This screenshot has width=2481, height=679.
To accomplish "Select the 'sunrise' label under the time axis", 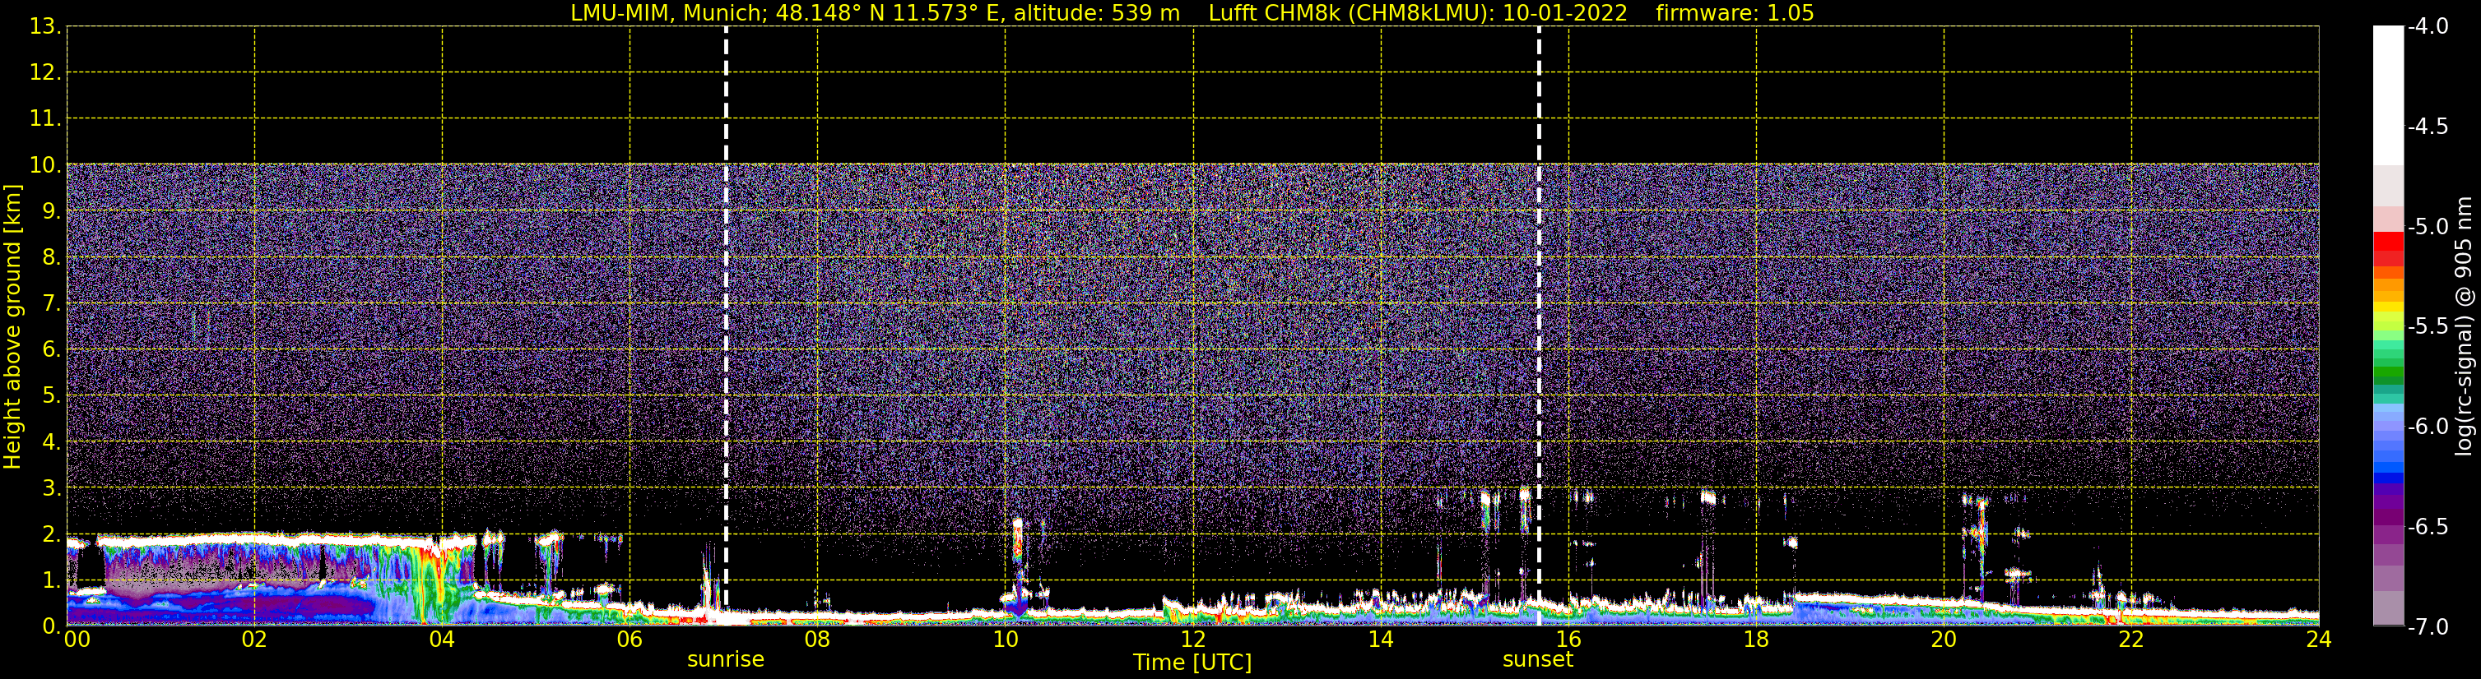I will [726, 660].
